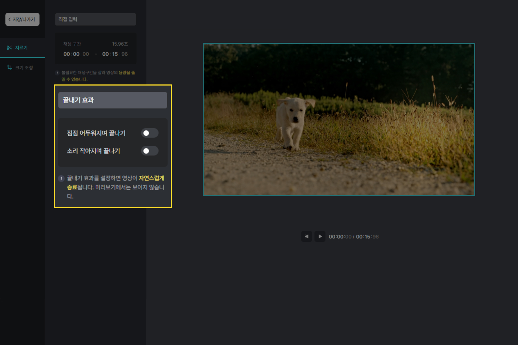The image size is (518, 345).
Task: Select the start time seconds value
Action: click(86, 54)
